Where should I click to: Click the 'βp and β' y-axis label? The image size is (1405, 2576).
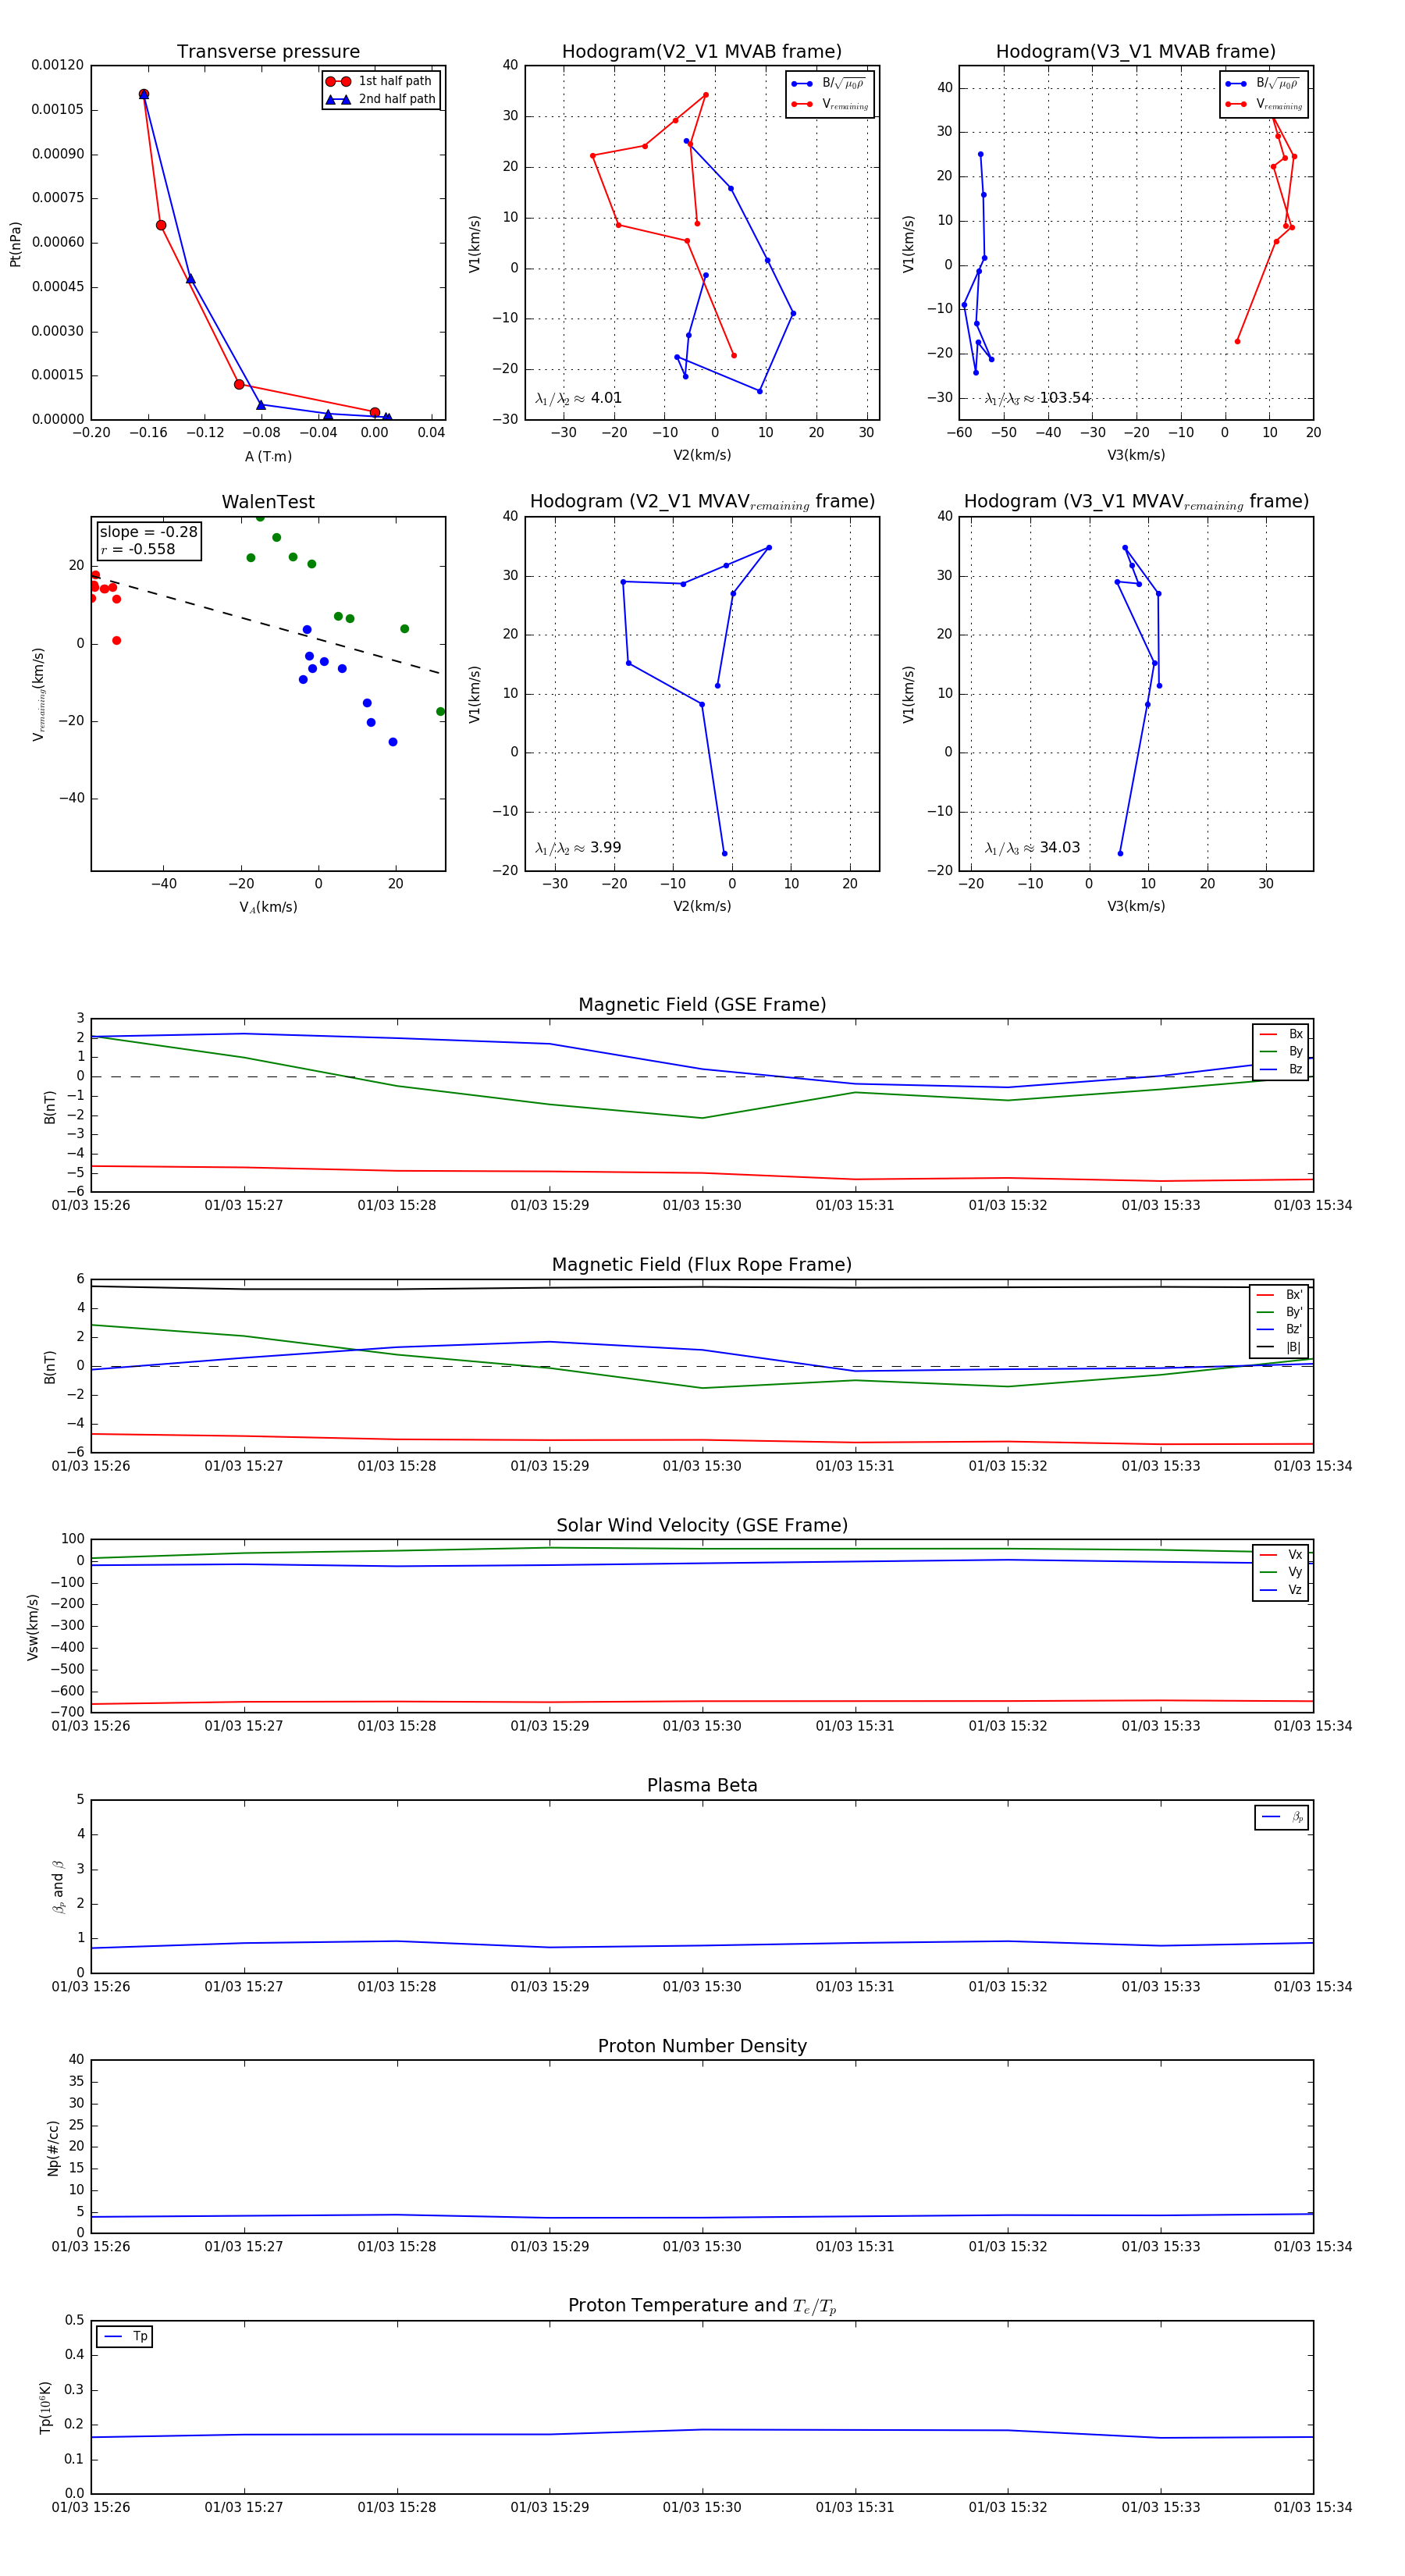point(58,1887)
